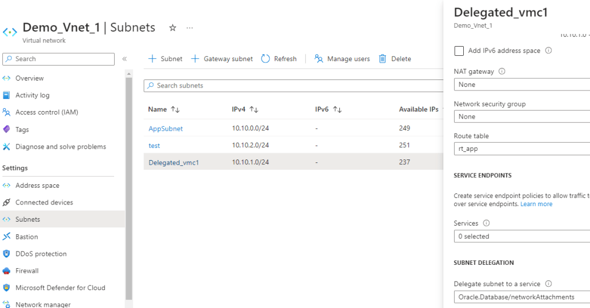
Task: Open the Network security group dropdown
Action: pos(521,116)
